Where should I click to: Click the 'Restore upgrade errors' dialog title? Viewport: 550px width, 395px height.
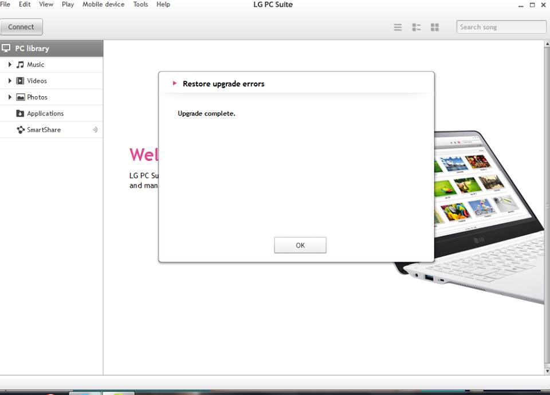223,84
